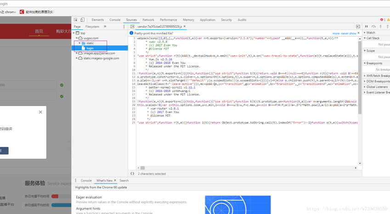Image resolution: width=390 pixels, height=214 pixels.
Task: Click line number 11 in the gutter
Action: pyautogui.click(x=134, y=73)
